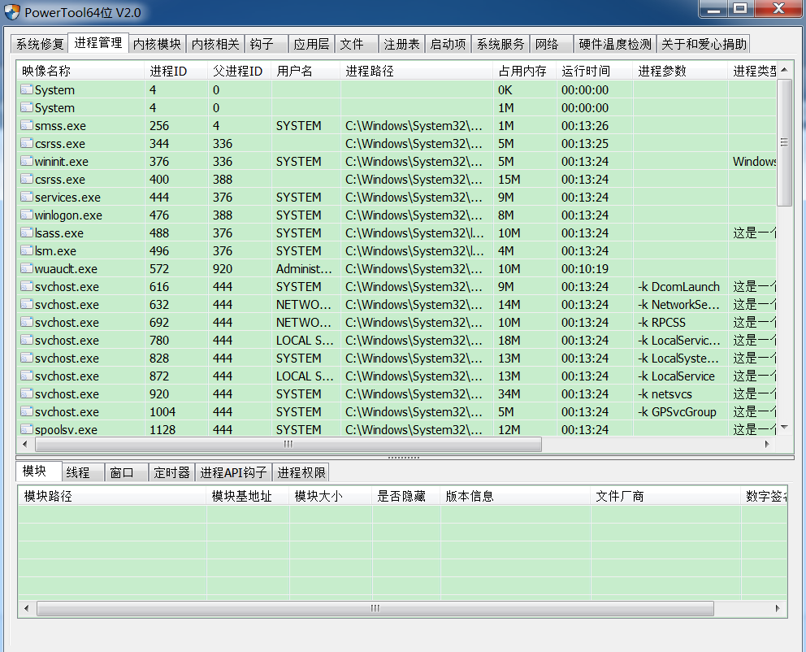Image resolution: width=806 pixels, height=652 pixels.
Task: Click the icon of csrss.exe PID 344
Action: click(26, 143)
